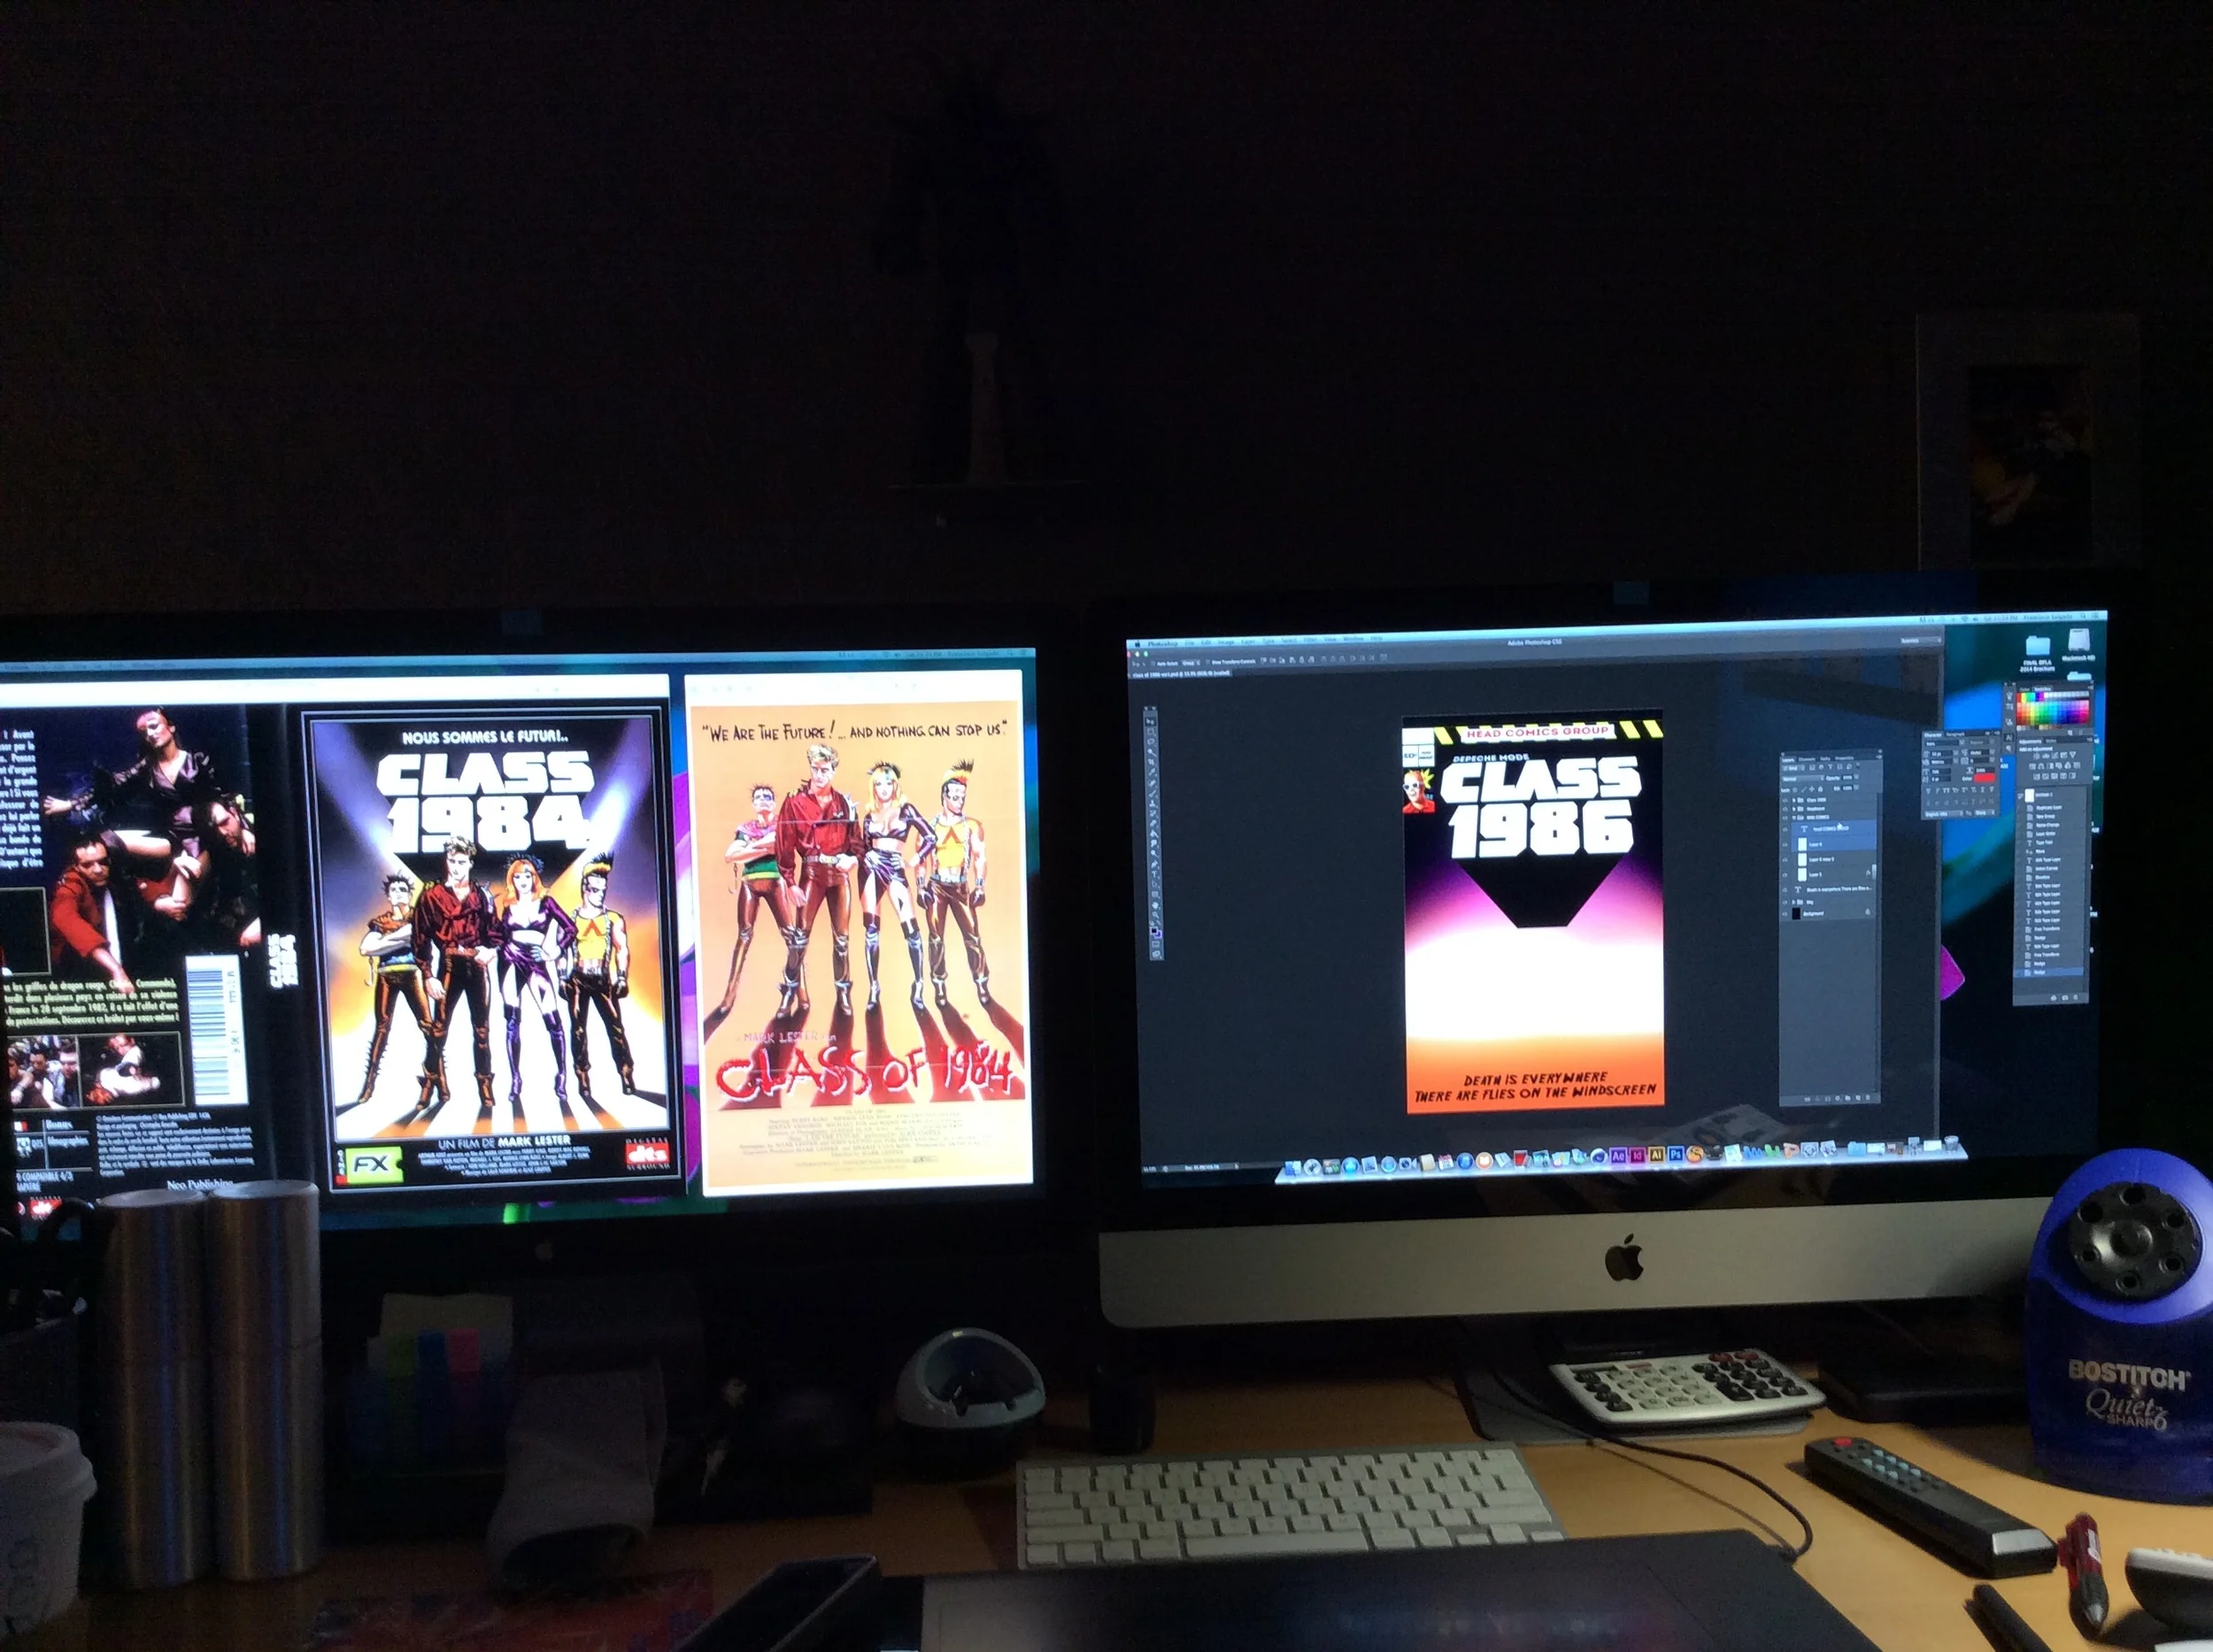Launch InDesign from the Dock
This screenshot has height=1652, width=2213.
(1638, 1156)
